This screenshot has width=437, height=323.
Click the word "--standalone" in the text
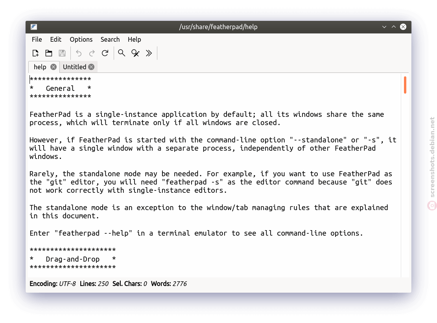click(318, 140)
